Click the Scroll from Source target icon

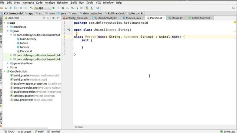[44, 18]
